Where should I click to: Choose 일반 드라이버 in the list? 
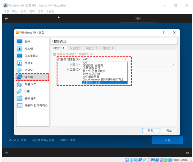click(x=105, y=74)
